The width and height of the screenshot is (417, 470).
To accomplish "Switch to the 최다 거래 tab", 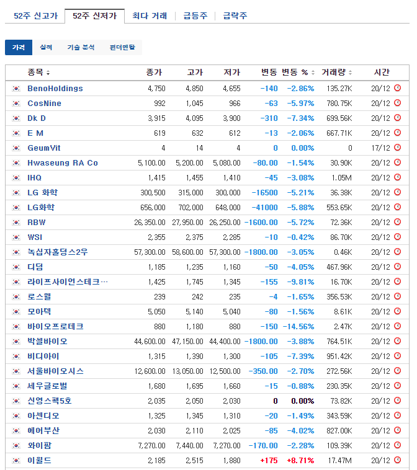I will pos(150,16).
